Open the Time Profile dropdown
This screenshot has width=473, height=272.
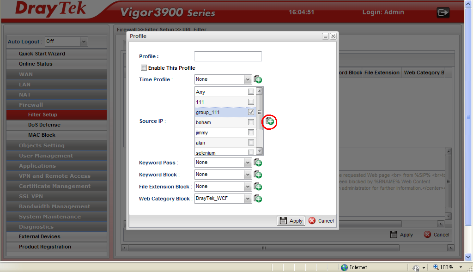click(248, 79)
